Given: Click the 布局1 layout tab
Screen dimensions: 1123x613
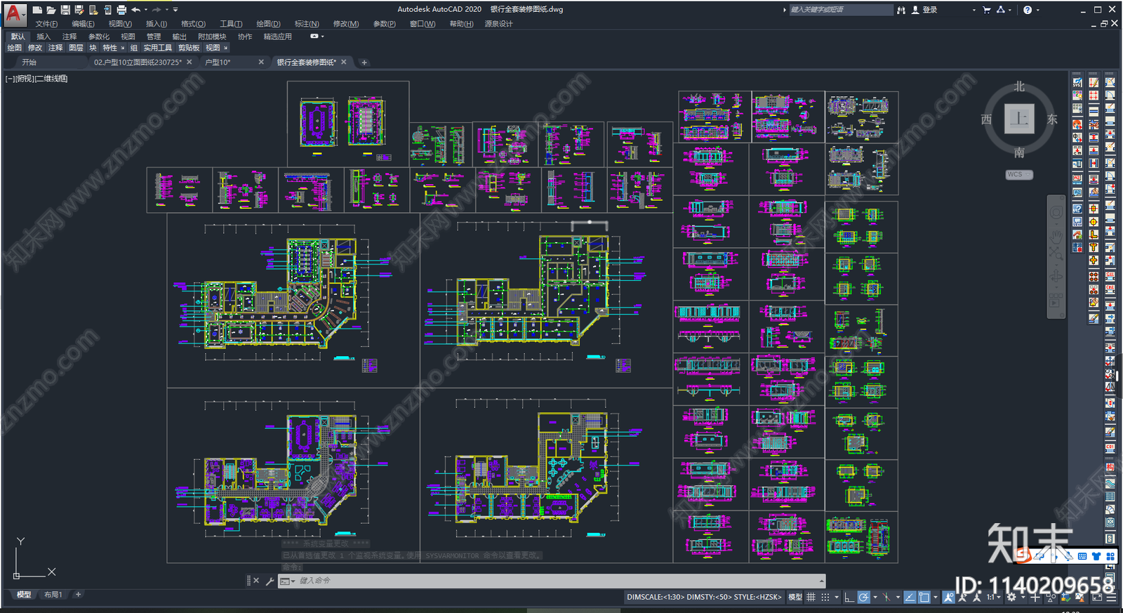Looking at the screenshot, I should [53, 595].
